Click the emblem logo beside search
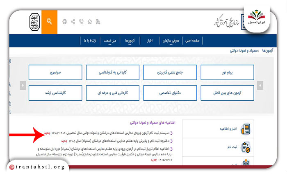The image size is (287, 176). click(35, 22)
